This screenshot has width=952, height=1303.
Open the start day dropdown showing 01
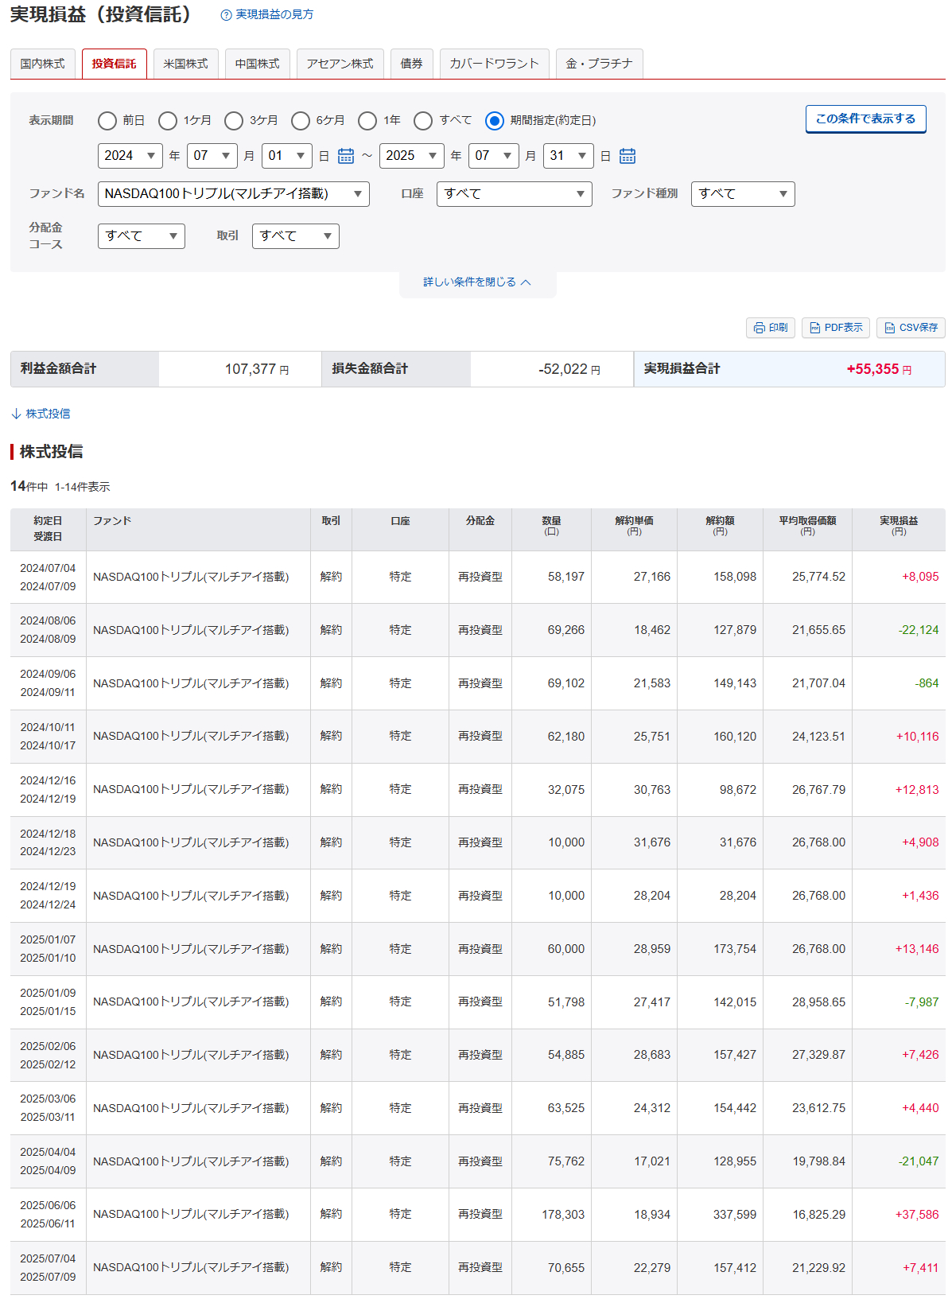pyautogui.click(x=287, y=156)
